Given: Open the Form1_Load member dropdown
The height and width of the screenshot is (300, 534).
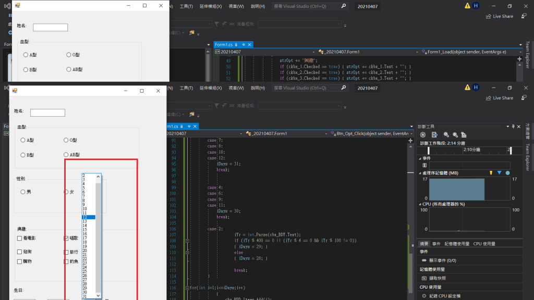Looking at the screenshot, I should (x=520, y=52).
